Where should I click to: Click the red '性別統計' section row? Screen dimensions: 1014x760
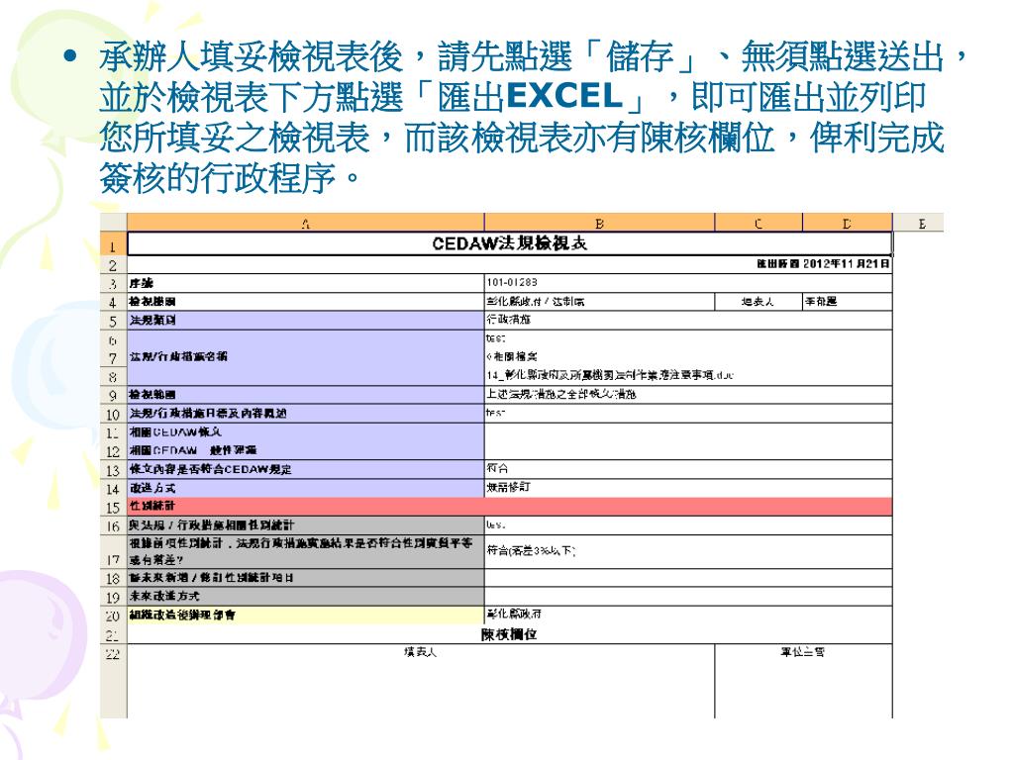(510, 507)
